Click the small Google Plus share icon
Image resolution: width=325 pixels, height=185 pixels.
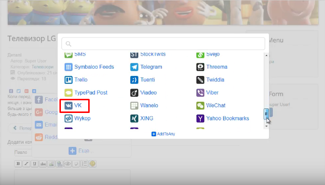tap(26, 91)
